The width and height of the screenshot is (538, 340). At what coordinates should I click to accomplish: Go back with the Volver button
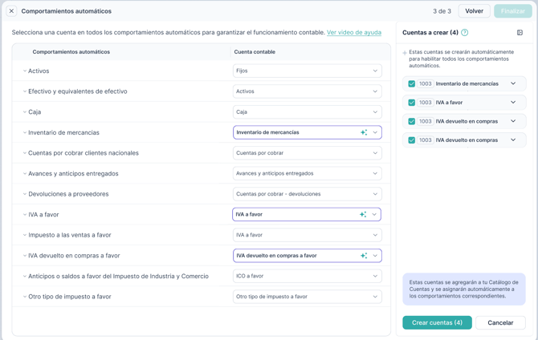[x=474, y=11]
